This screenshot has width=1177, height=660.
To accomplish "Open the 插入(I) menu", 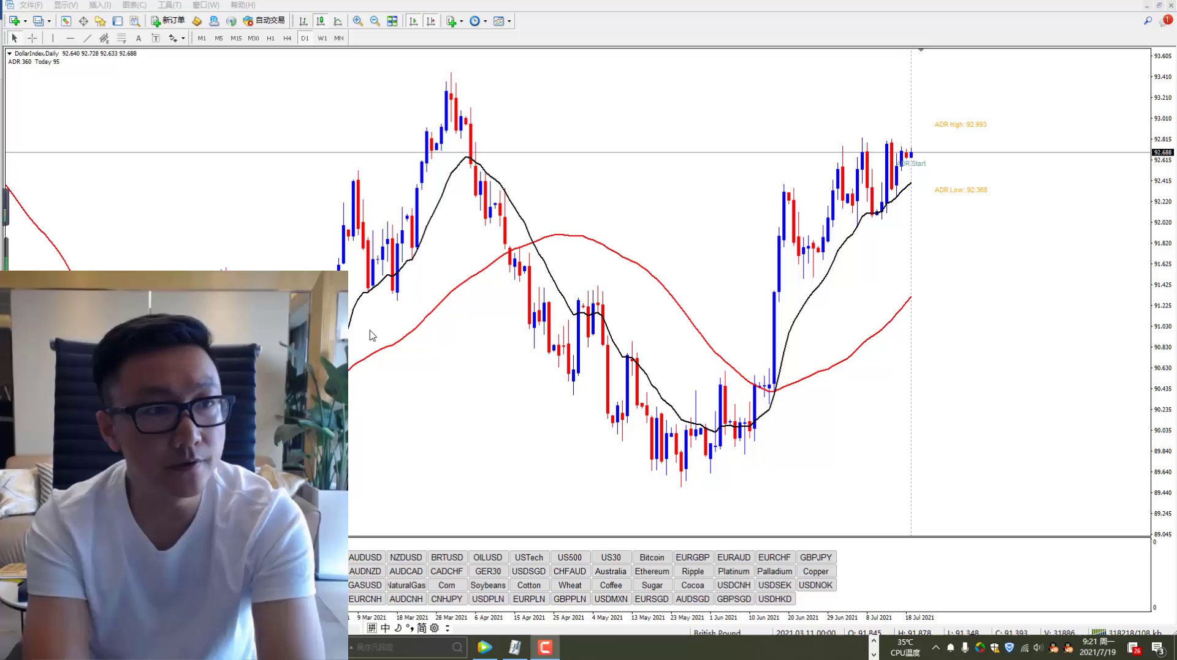I will pos(100,5).
